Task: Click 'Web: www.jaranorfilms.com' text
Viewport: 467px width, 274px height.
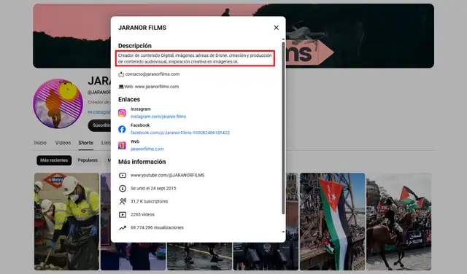Action: (x=151, y=87)
